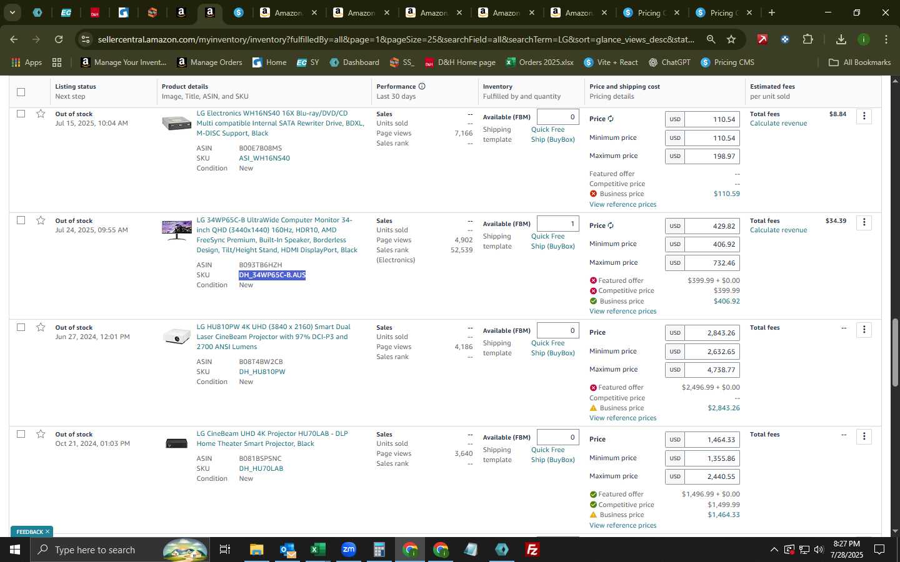Screen dimensions: 900x562
Task: Click the LG 34WP65C-B monitor thumbnail
Action: (177, 230)
